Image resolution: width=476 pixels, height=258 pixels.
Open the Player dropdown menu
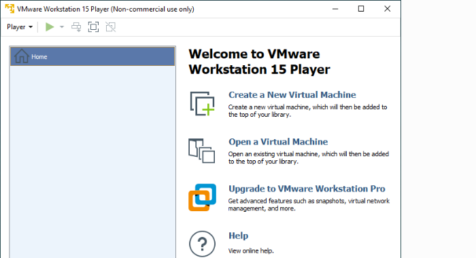(x=20, y=27)
